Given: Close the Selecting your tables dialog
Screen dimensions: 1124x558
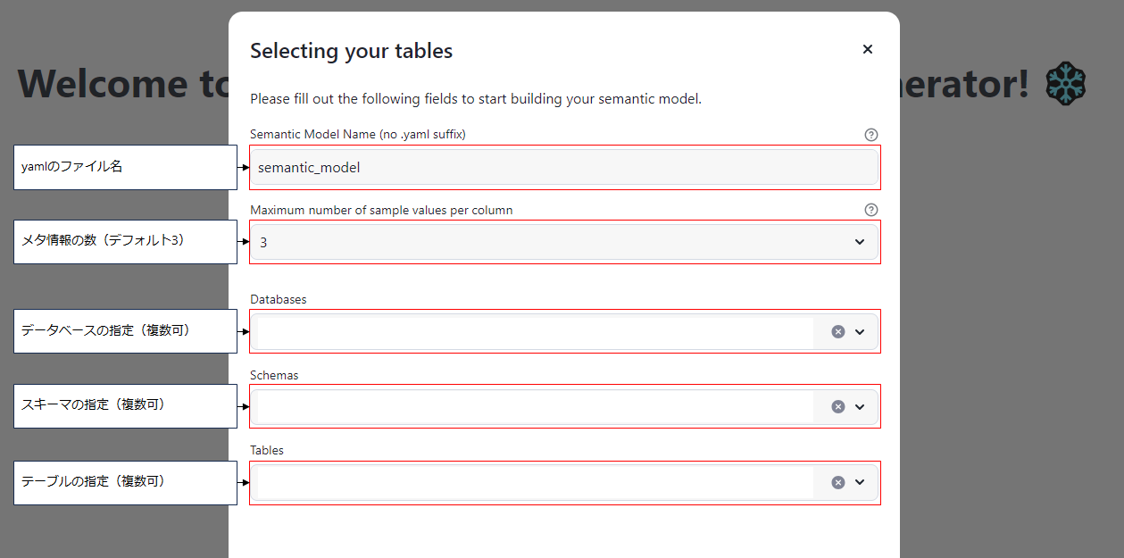Looking at the screenshot, I should (867, 50).
